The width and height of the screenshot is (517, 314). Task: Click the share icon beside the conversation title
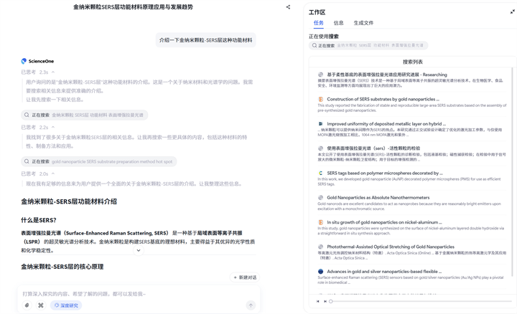(288, 7)
